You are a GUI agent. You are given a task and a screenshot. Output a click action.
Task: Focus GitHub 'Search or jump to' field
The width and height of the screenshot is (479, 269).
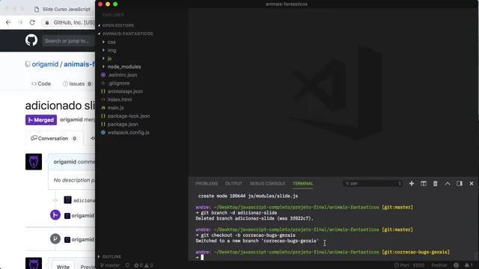68,40
